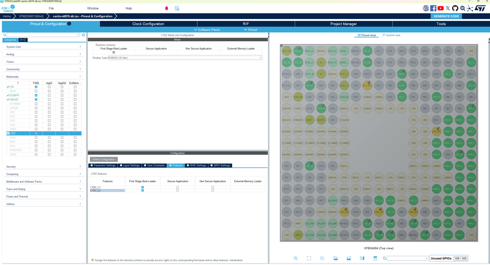Fit the pinout chip to the view
Viewport: 490px width, 265px height.
pos(309,258)
